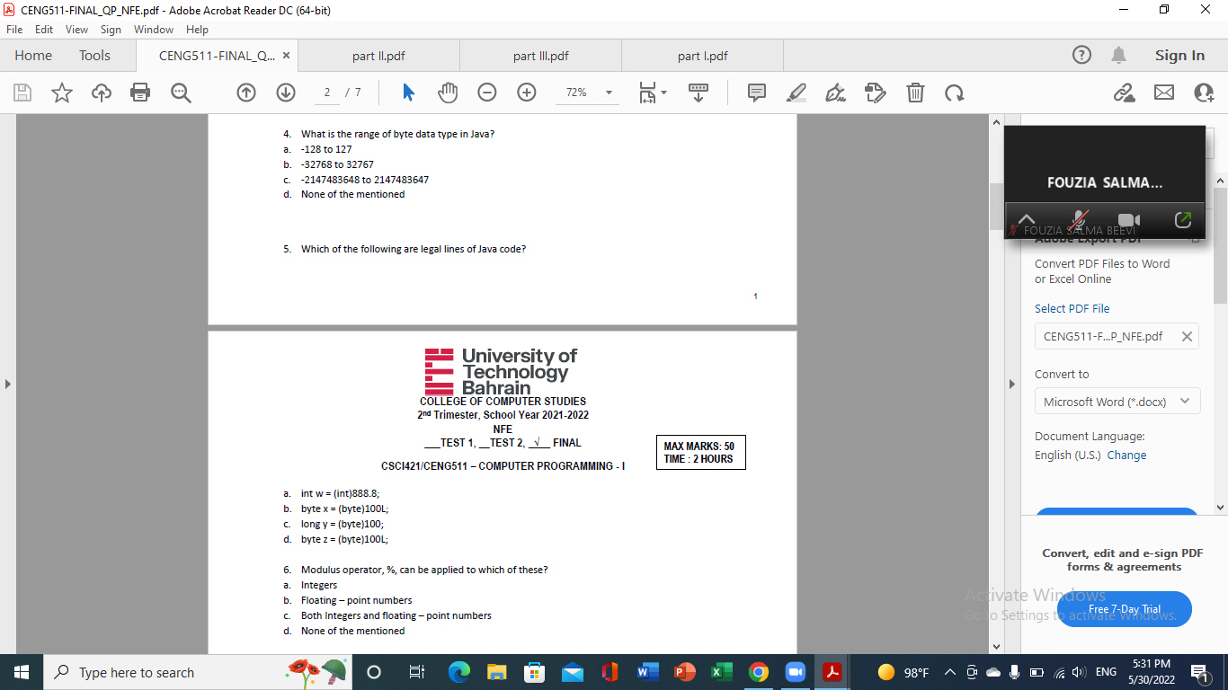This screenshot has height=690, width=1228.
Task: Share the file via the link icon
Action: point(1125,93)
